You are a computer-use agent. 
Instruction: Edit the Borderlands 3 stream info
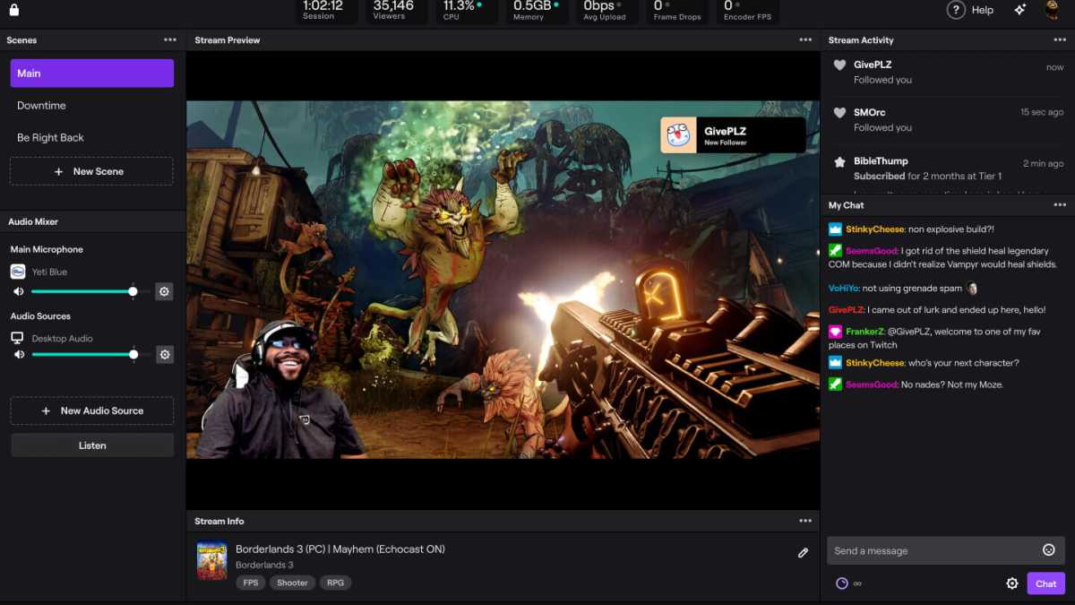click(804, 553)
